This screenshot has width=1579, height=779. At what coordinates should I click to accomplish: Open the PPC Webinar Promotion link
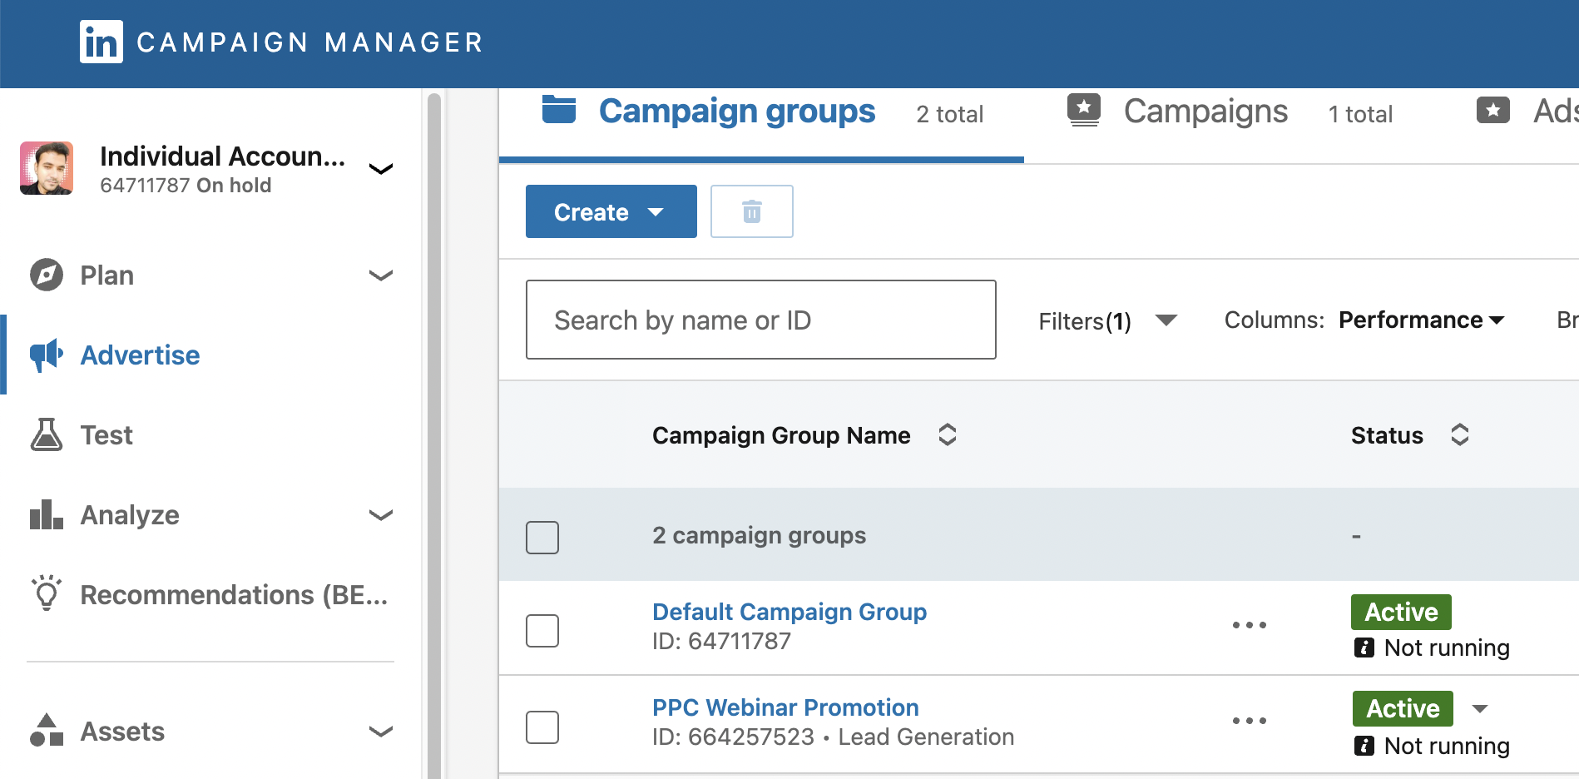point(785,707)
